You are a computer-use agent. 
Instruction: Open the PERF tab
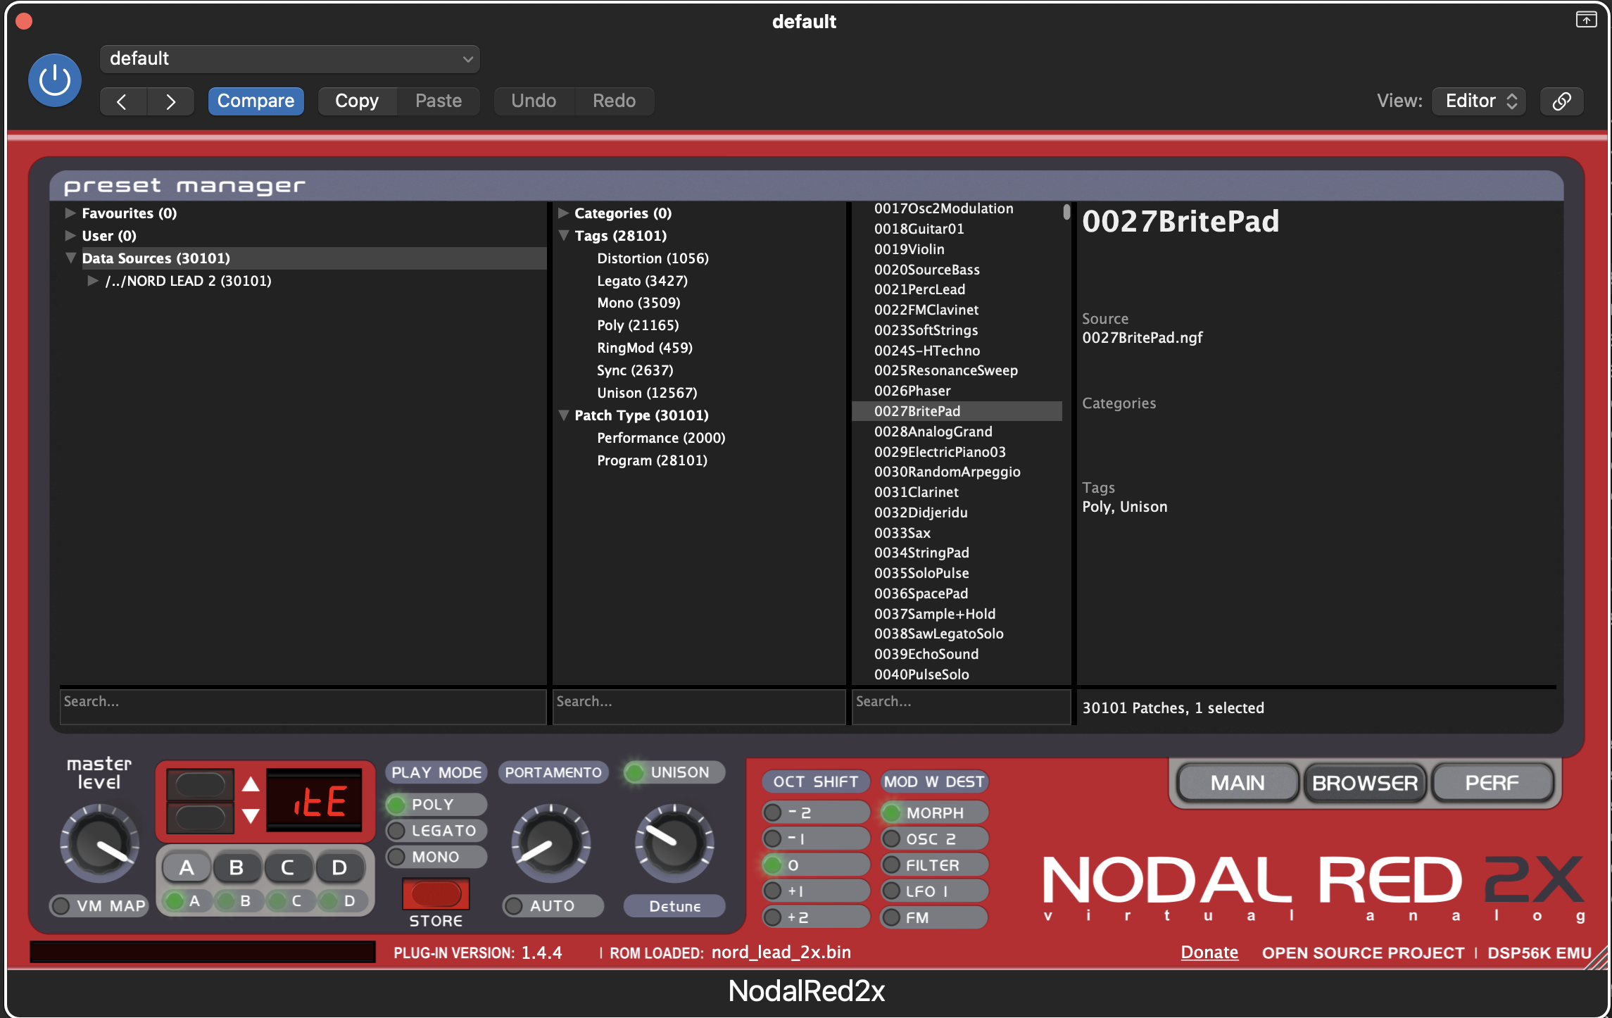[x=1492, y=783]
